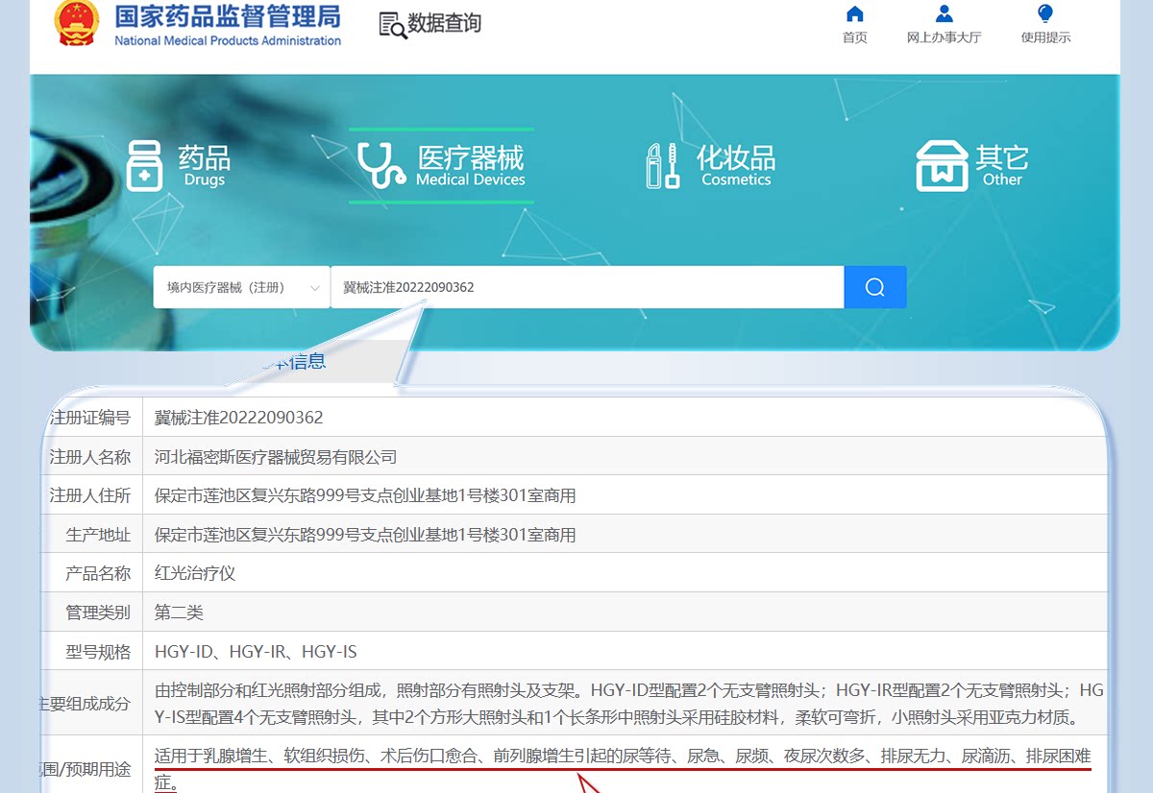Open 网上办事大厅 person icon

click(x=944, y=13)
